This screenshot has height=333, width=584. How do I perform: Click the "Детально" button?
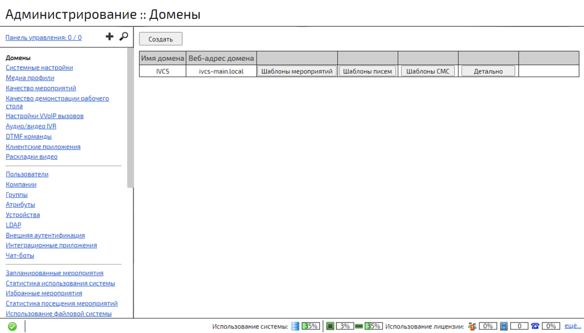pyautogui.click(x=488, y=71)
